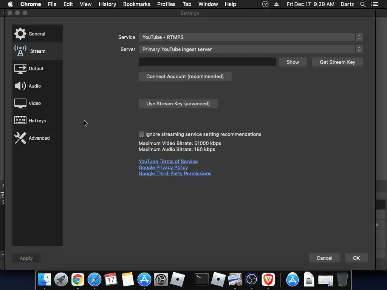Open Terminal in the dock
Image resolution: width=387 pixels, height=290 pixels.
[x=202, y=279]
